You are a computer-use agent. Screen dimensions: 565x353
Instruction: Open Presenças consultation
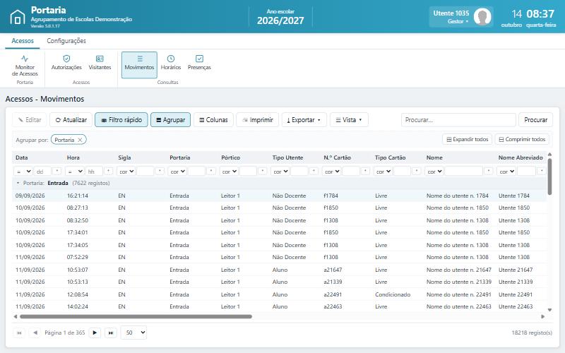(x=199, y=63)
